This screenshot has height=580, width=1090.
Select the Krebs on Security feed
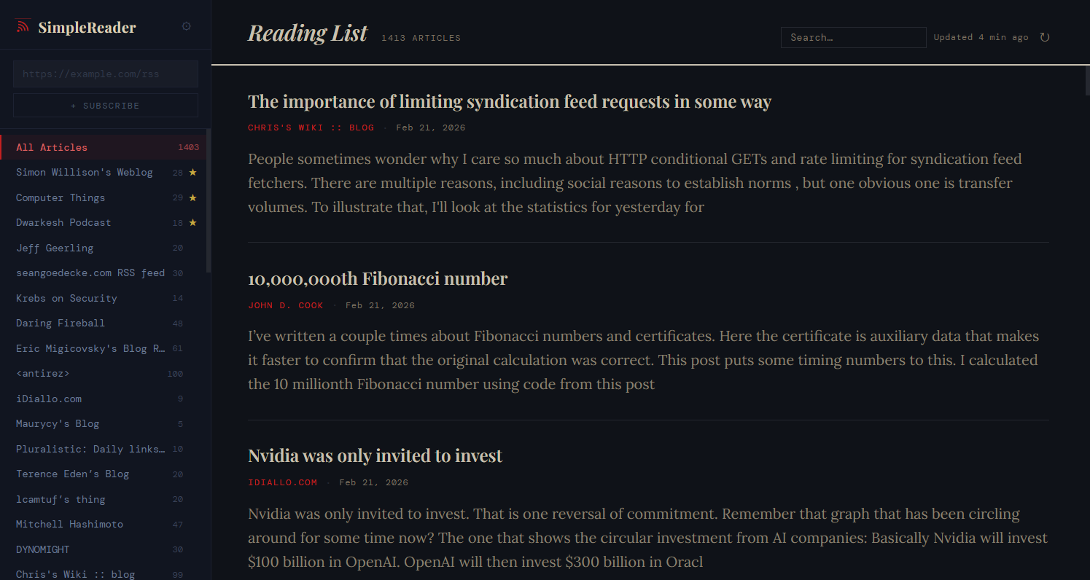pos(66,298)
